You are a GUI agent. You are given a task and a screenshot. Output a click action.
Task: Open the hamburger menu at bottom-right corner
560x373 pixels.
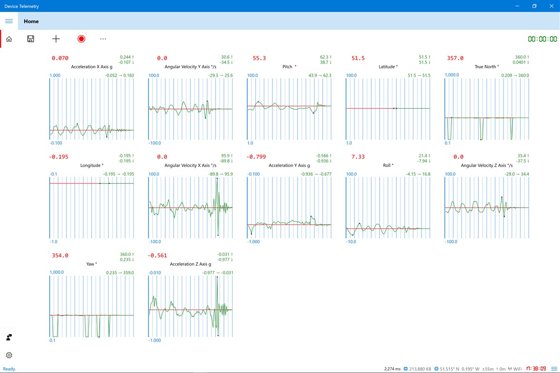coord(554,368)
